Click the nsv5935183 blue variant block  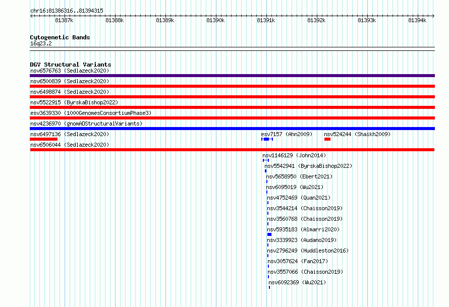[269, 234]
